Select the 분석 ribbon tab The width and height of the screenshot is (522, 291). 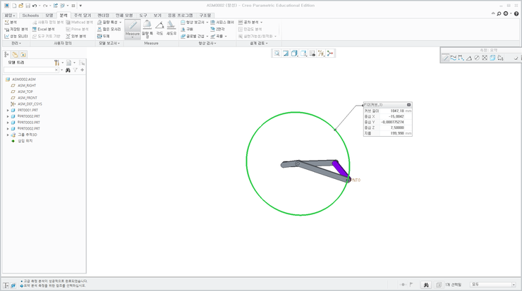coord(63,16)
